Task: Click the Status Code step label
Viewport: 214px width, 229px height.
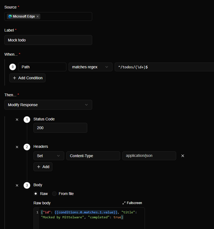Action: [44, 119]
